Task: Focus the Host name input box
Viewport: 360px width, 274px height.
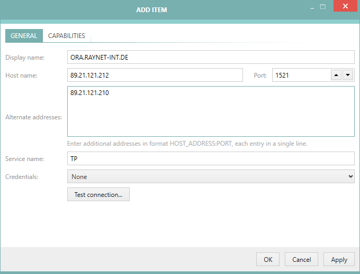Action: [155, 75]
